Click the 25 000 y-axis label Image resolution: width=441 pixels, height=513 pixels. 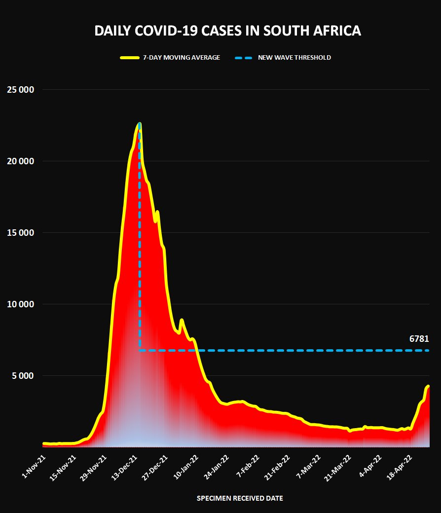tap(21, 90)
